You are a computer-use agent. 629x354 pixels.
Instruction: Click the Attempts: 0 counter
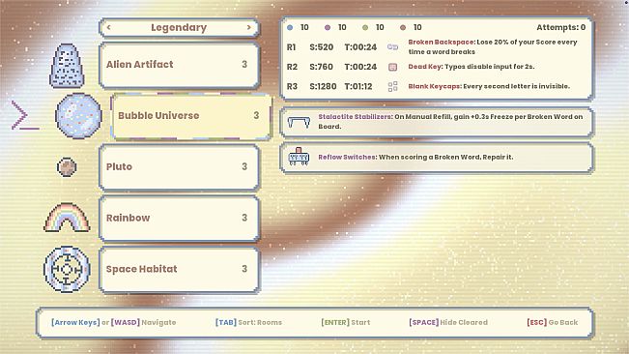[x=560, y=27]
